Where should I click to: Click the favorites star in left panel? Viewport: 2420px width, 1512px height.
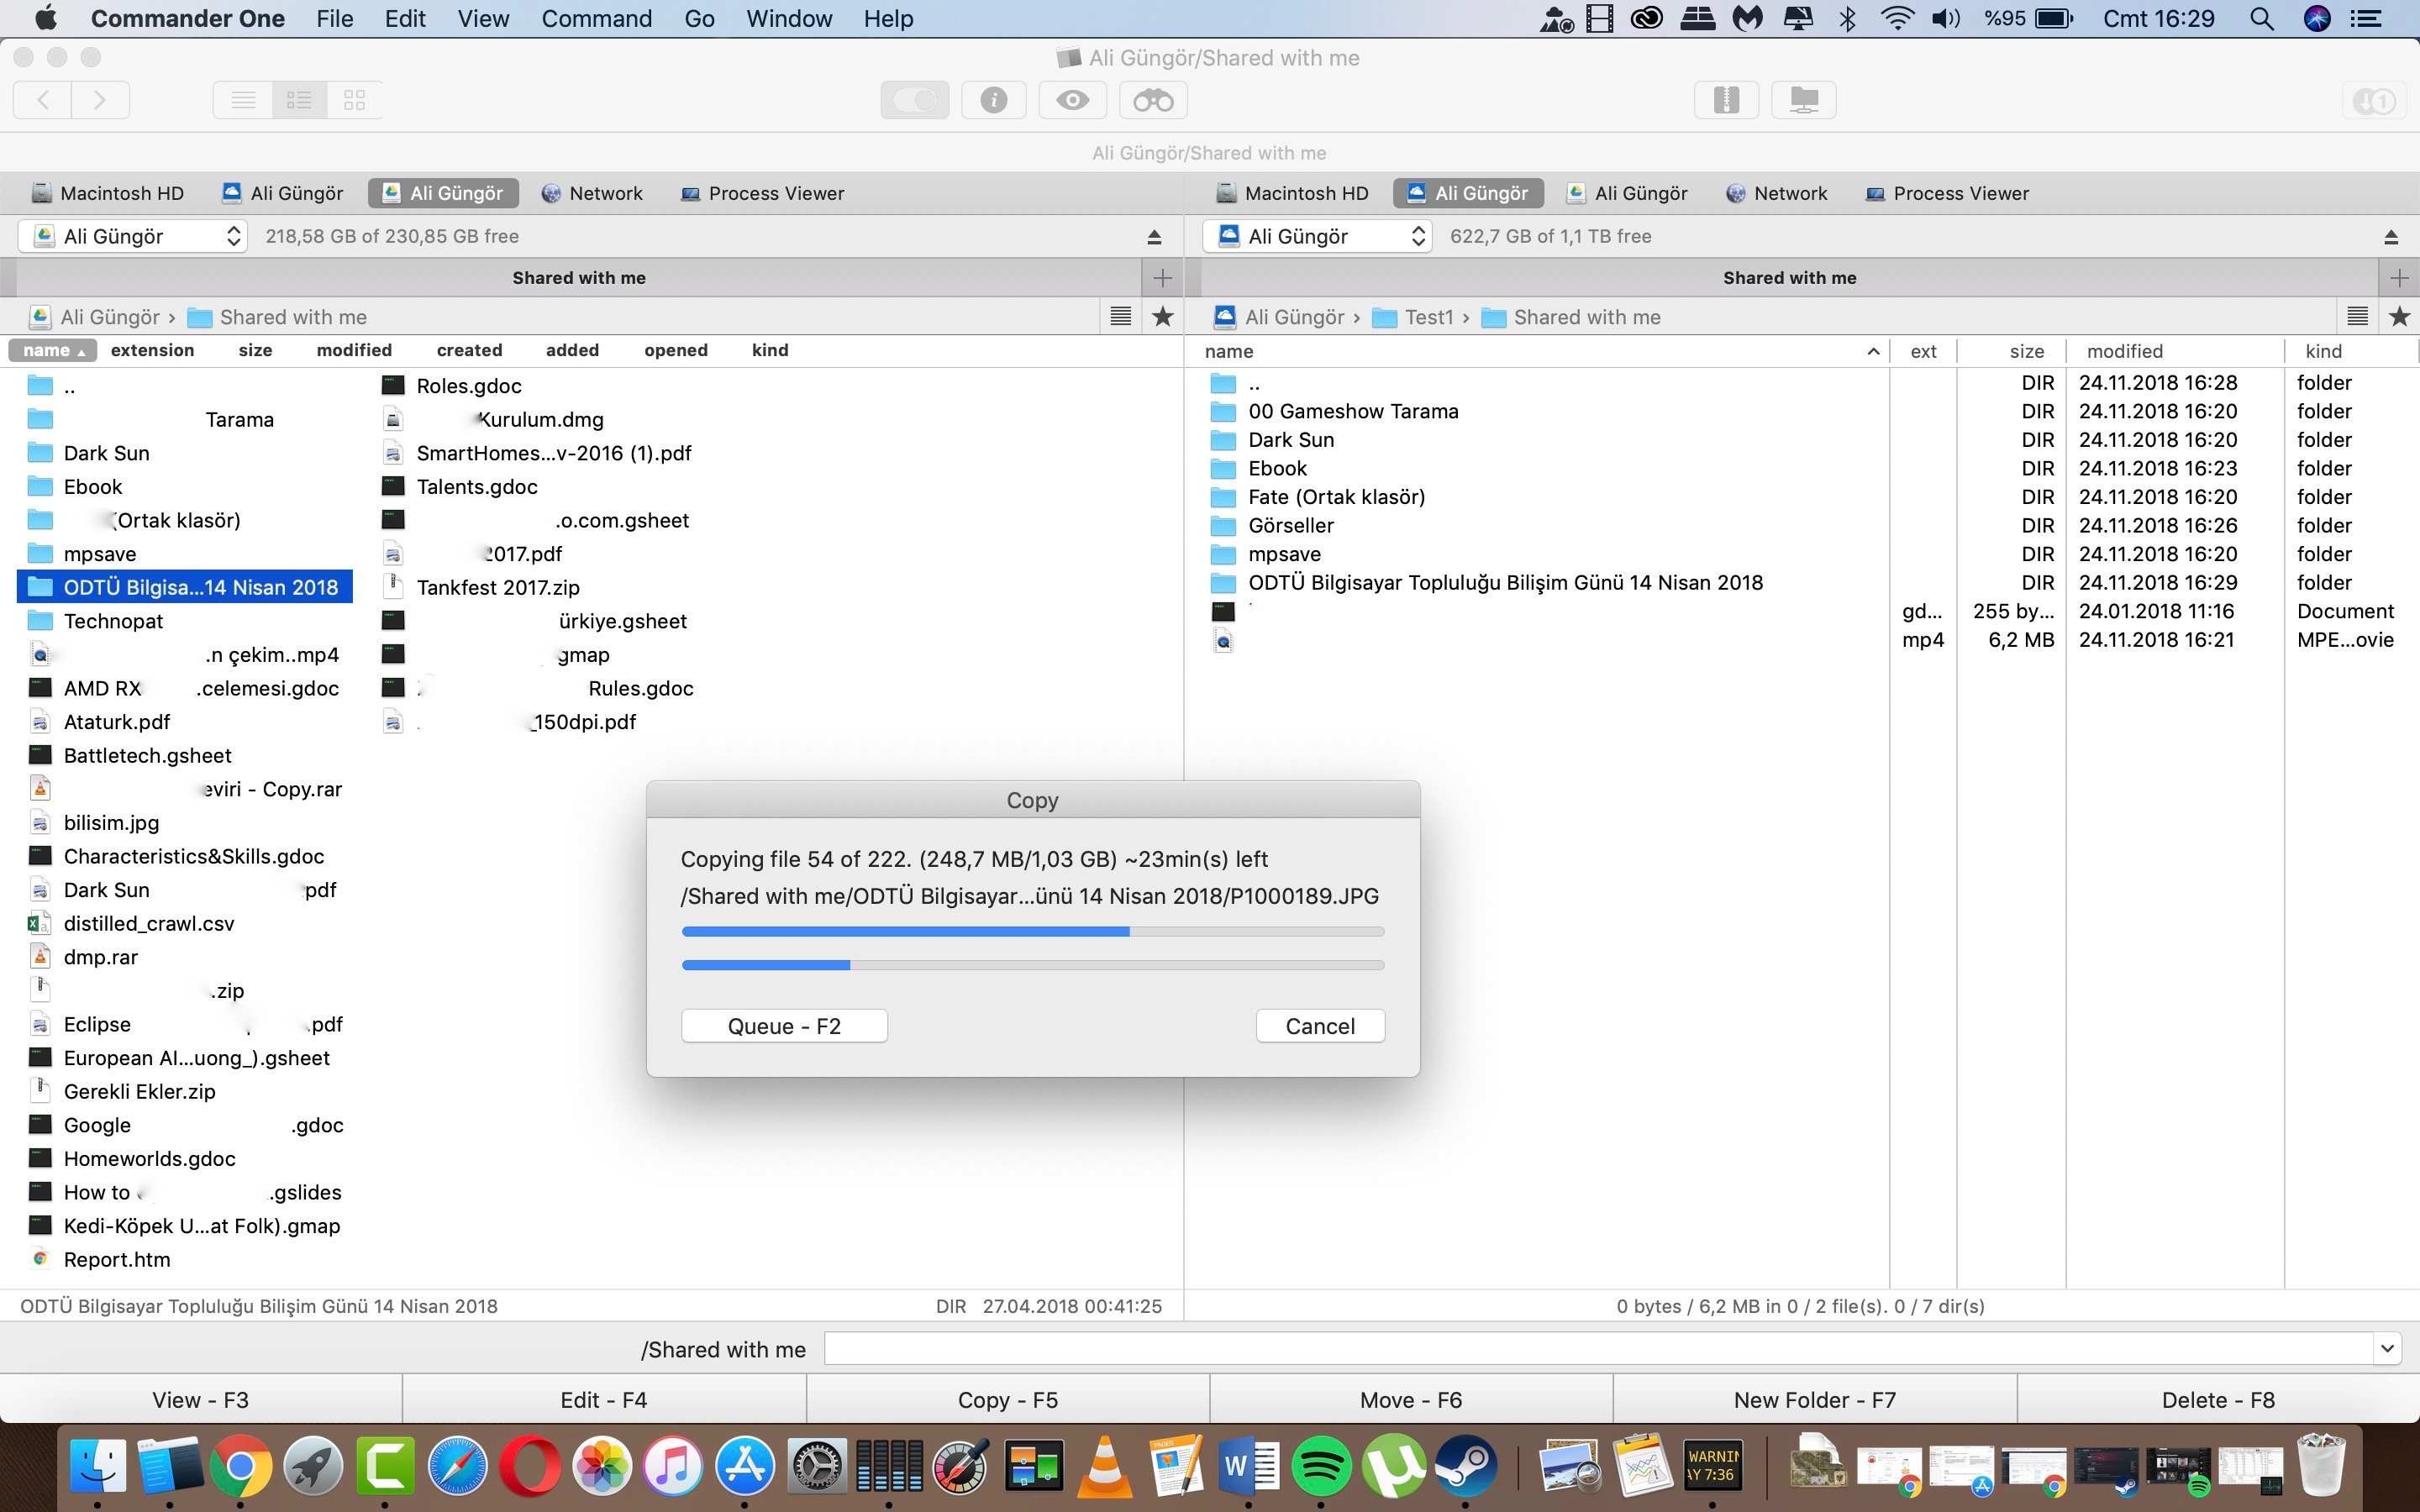1162,317
